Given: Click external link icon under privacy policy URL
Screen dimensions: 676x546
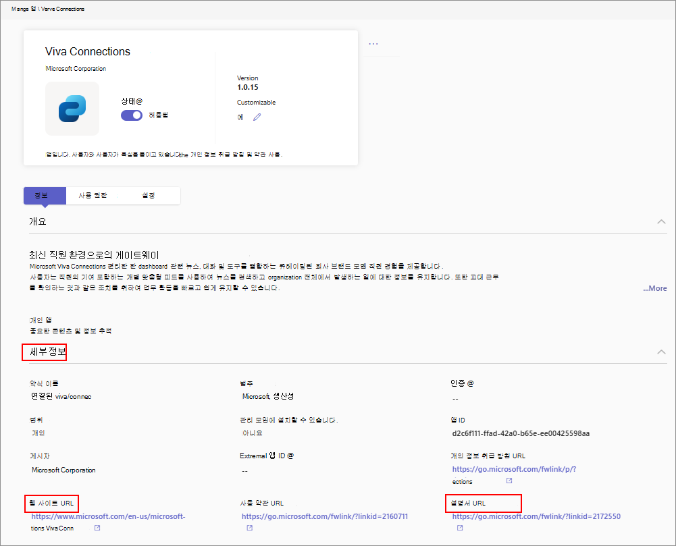Looking at the screenshot, I should [x=509, y=481].
